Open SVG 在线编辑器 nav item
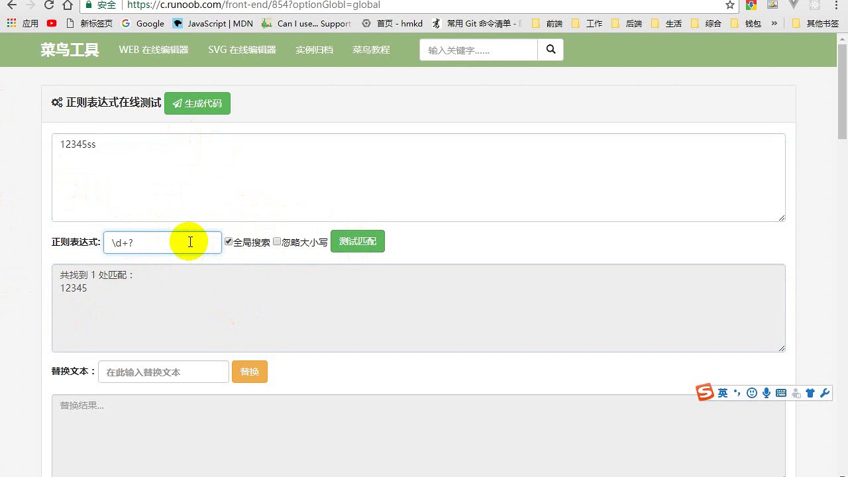Viewport: 848px width, 477px height. coord(242,50)
